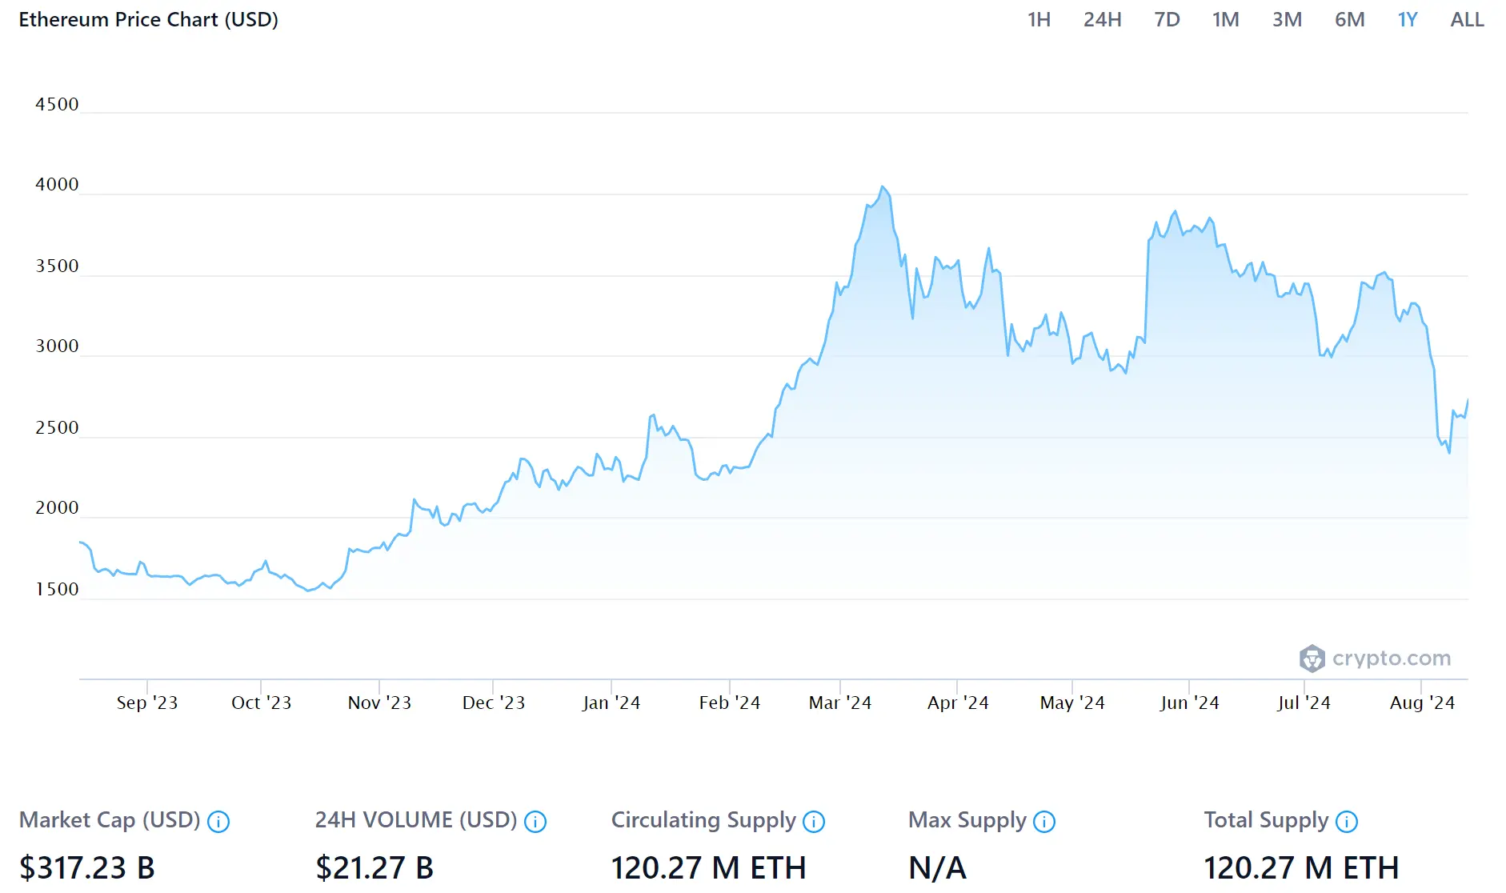Viewport: 1506px width, 893px height.
Task: Open 24H Volume info icon
Action: (x=535, y=822)
